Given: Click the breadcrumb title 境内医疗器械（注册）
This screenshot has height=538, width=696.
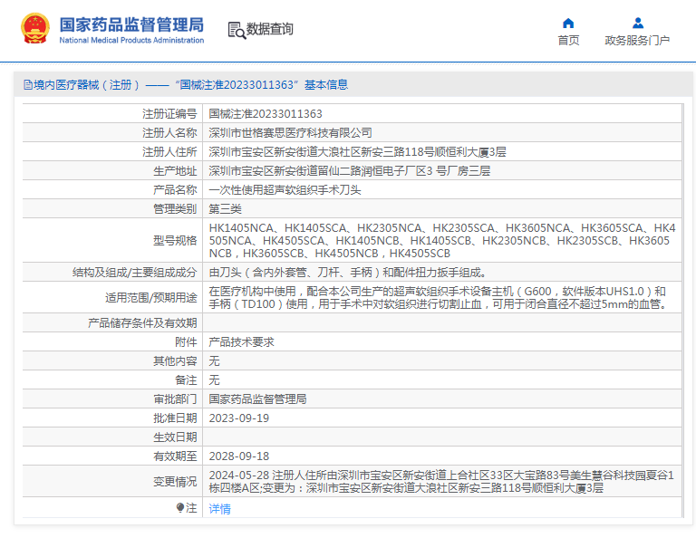Looking at the screenshot, I should (87, 85).
